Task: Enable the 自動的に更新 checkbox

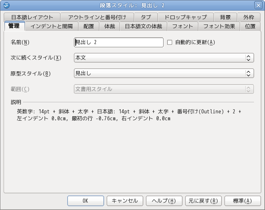Action: [x=170, y=42]
